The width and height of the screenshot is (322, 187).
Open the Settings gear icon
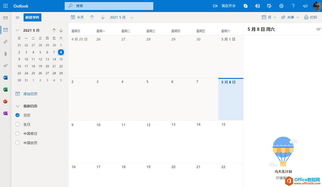(281, 6)
